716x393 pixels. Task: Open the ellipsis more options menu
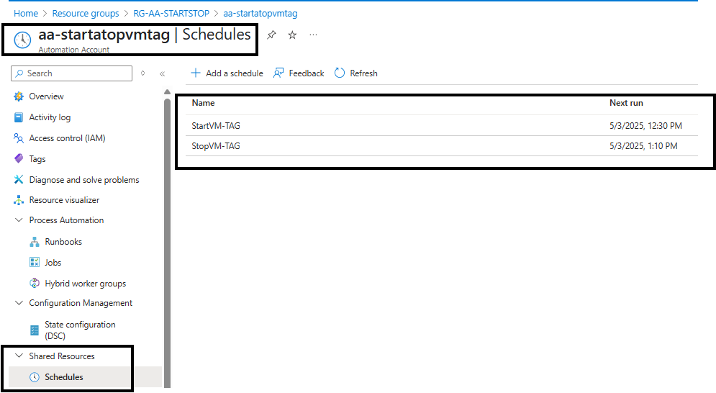point(313,35)
